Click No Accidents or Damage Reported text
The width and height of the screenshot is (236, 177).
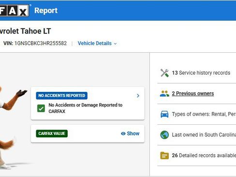(x=86, y=108)
